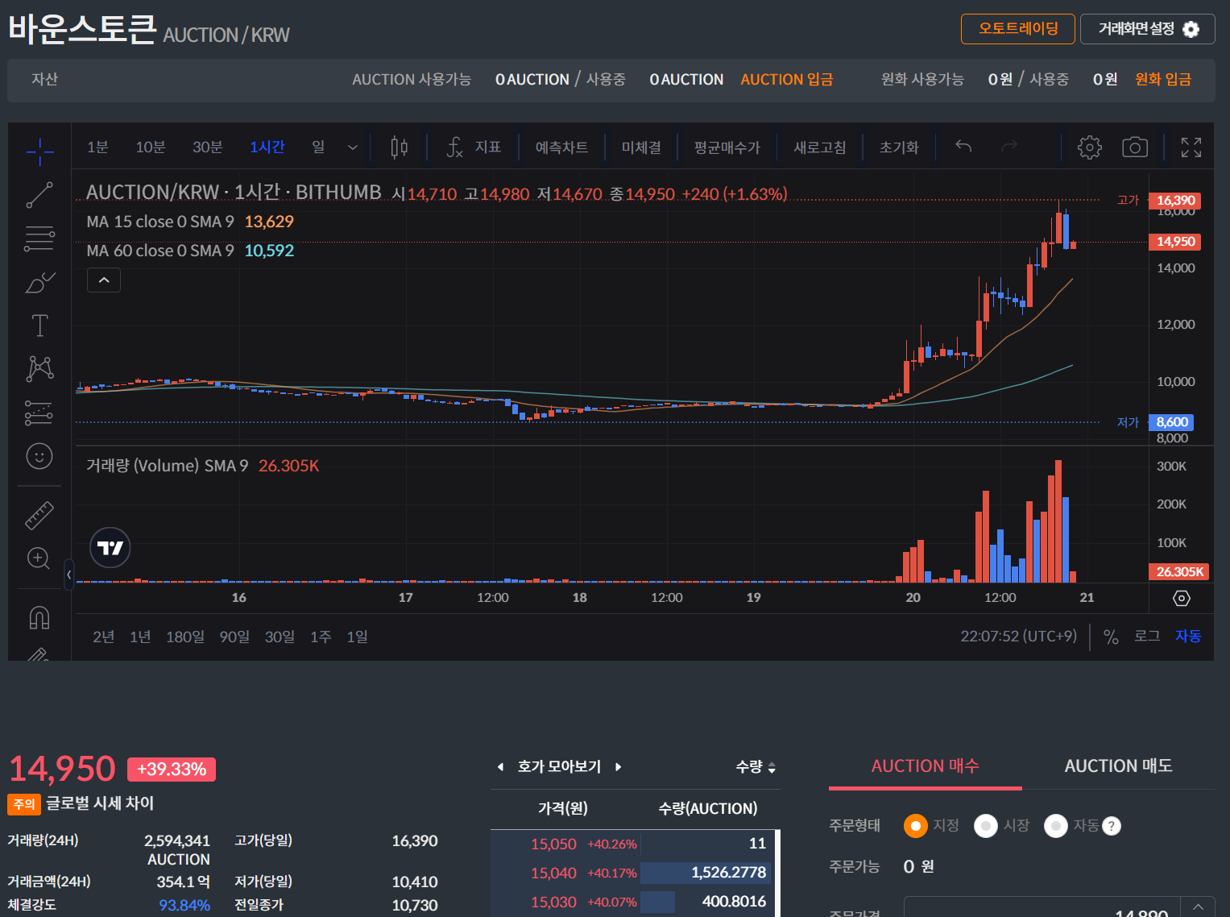This screenshot has height=917, width=1230.
Task: Select the ruler measure tool
Action: 39,515
